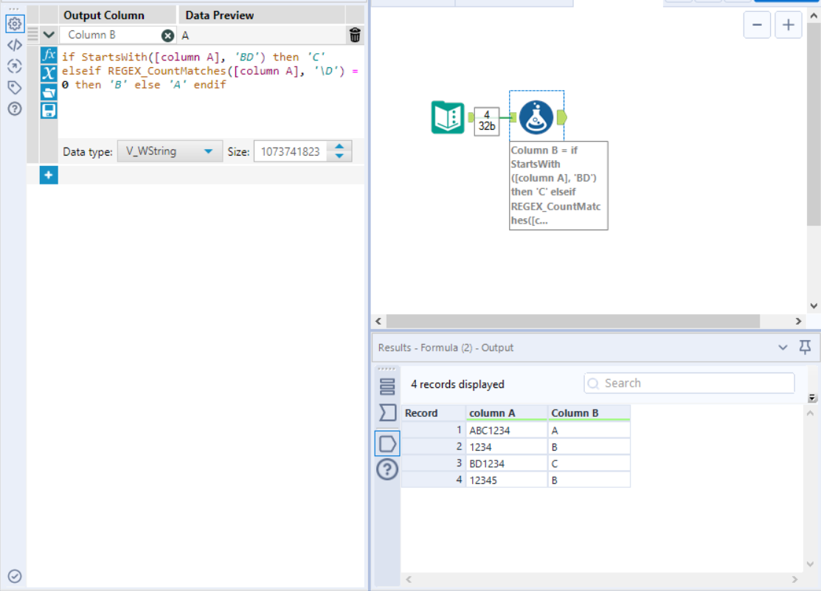This screenshot has height=591, width=821.
Task: Open the recent expressions folder icon
Action: (x=49, y=91)
